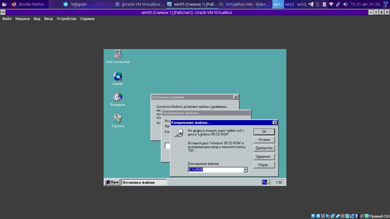Click the keyboard capture green arrow icon
Viewport: 390px width, 219px height.
click(x=367, y=216)
